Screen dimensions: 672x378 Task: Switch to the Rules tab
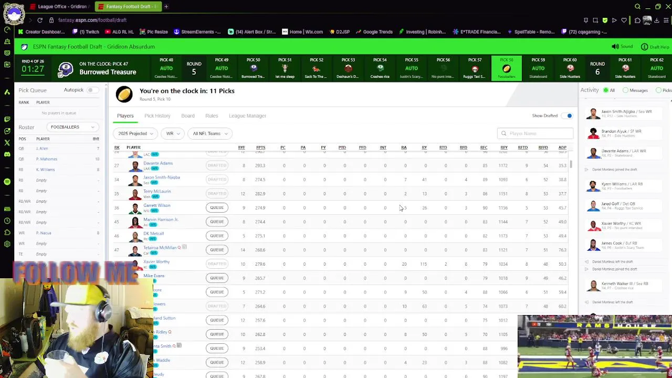(212, 115)
